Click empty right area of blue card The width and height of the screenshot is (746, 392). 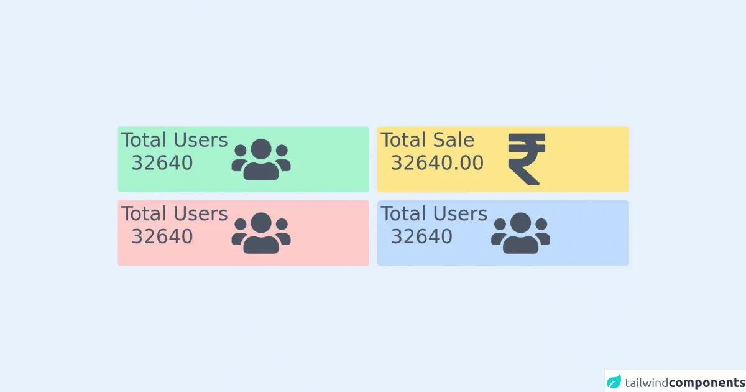click(x=591, y=233)
